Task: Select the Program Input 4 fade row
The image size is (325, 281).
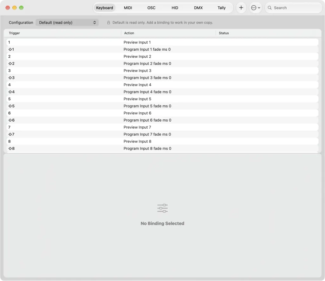Action: 162,92
